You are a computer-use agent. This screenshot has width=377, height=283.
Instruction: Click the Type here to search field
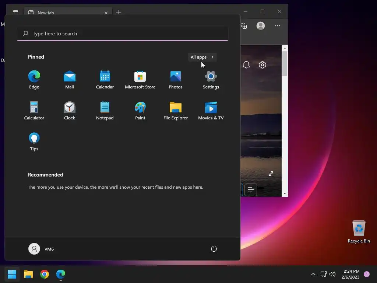[x=123, y=34]
